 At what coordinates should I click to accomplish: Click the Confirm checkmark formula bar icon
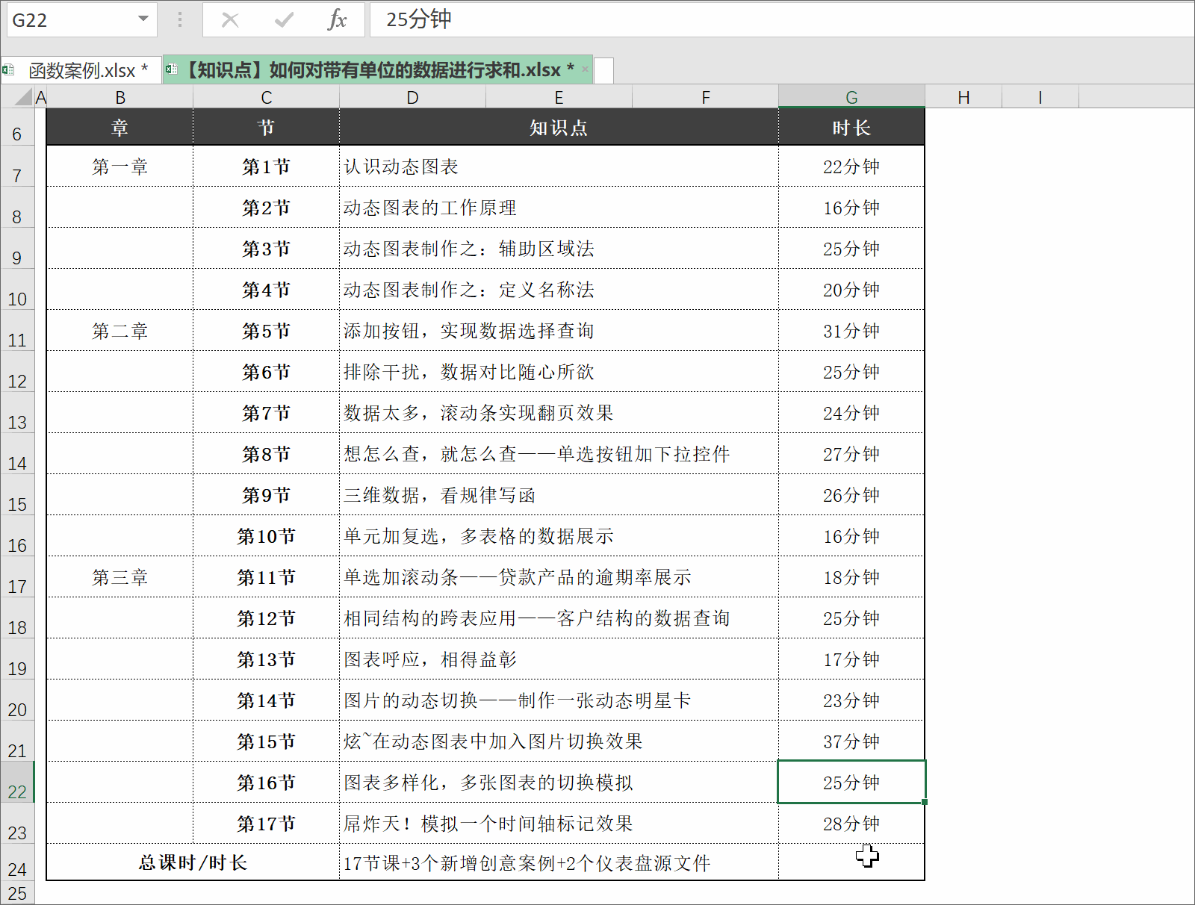[284, 20]
